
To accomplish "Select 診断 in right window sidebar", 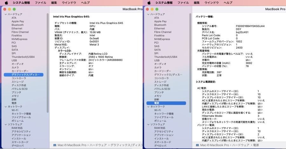I will point(156,99).
